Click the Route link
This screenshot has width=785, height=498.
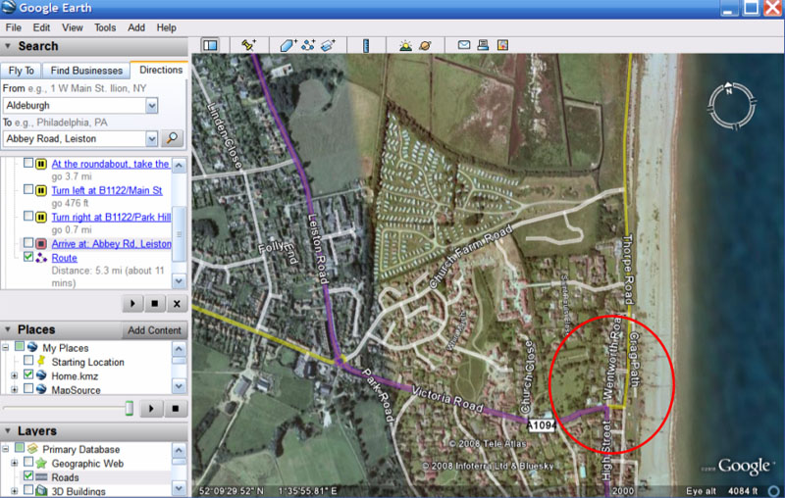coord(64,258)
